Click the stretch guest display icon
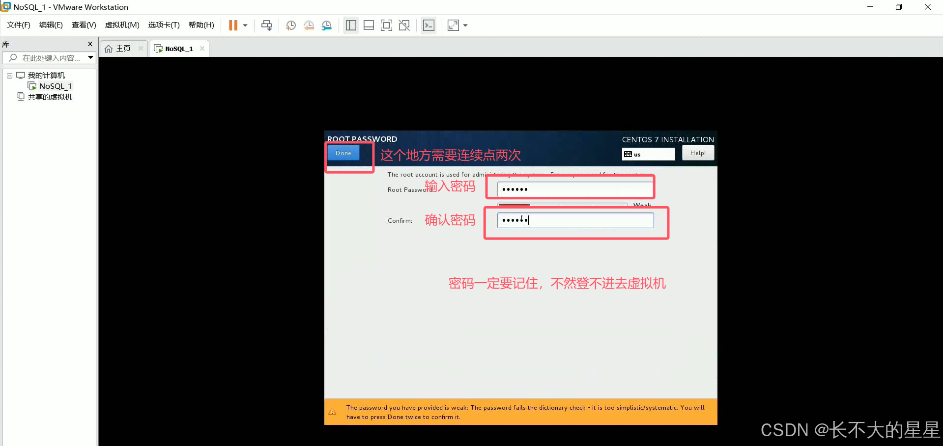The image size is (943, 446). pyautogui.click(x=453, y=26)
